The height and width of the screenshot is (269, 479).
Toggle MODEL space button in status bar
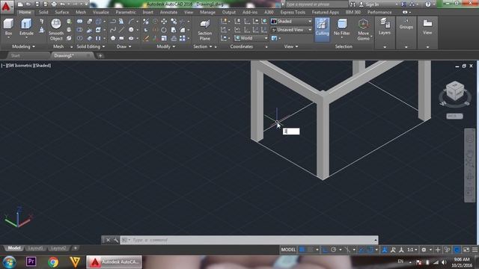[288, 250]
